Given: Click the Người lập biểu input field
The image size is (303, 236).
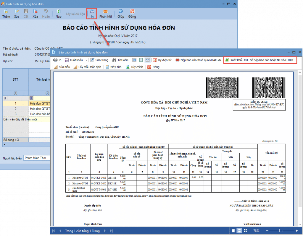Looking at the screenshot, I should [36, 158].
